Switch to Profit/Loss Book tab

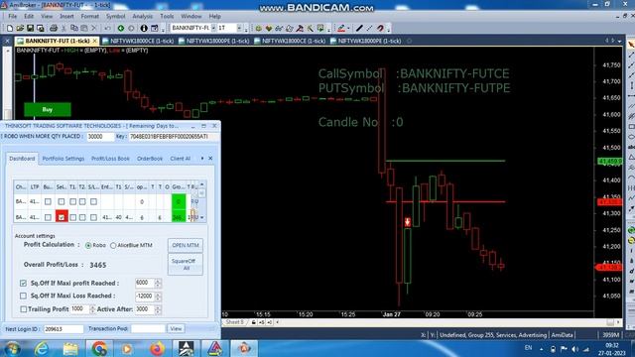[110, 159]
